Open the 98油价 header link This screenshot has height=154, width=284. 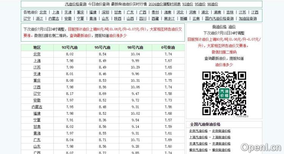(213, 4)
